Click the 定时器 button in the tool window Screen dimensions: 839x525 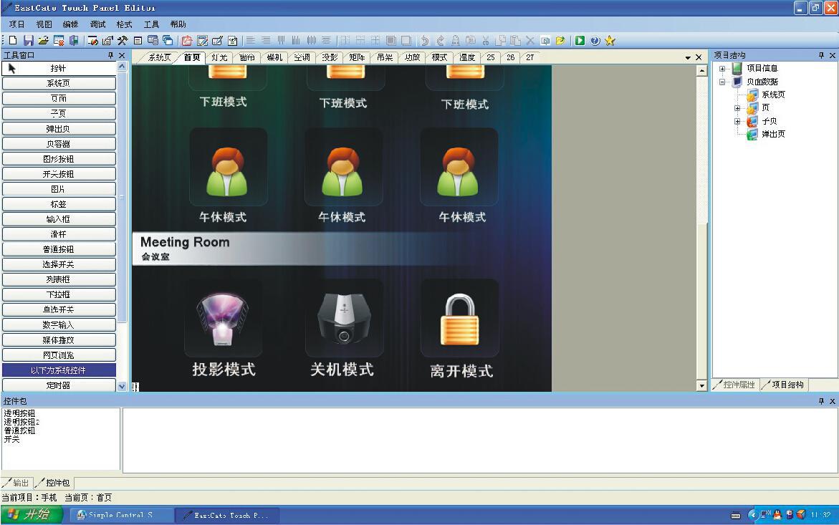click(x=59, y=385)
